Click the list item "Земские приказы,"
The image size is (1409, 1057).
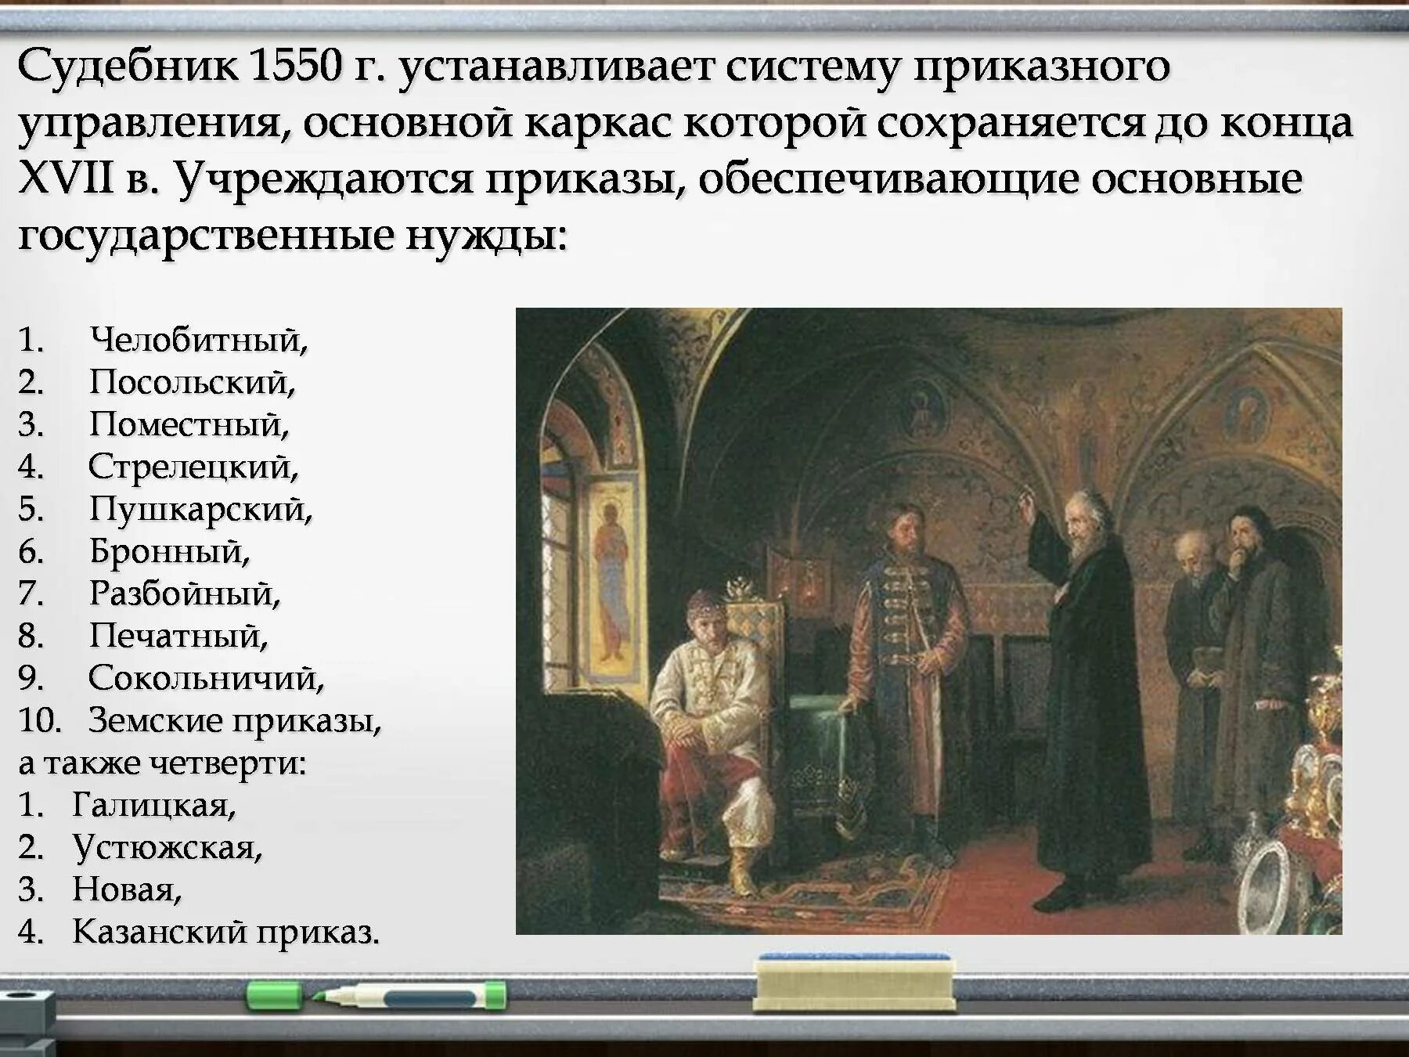pos(235,720)
